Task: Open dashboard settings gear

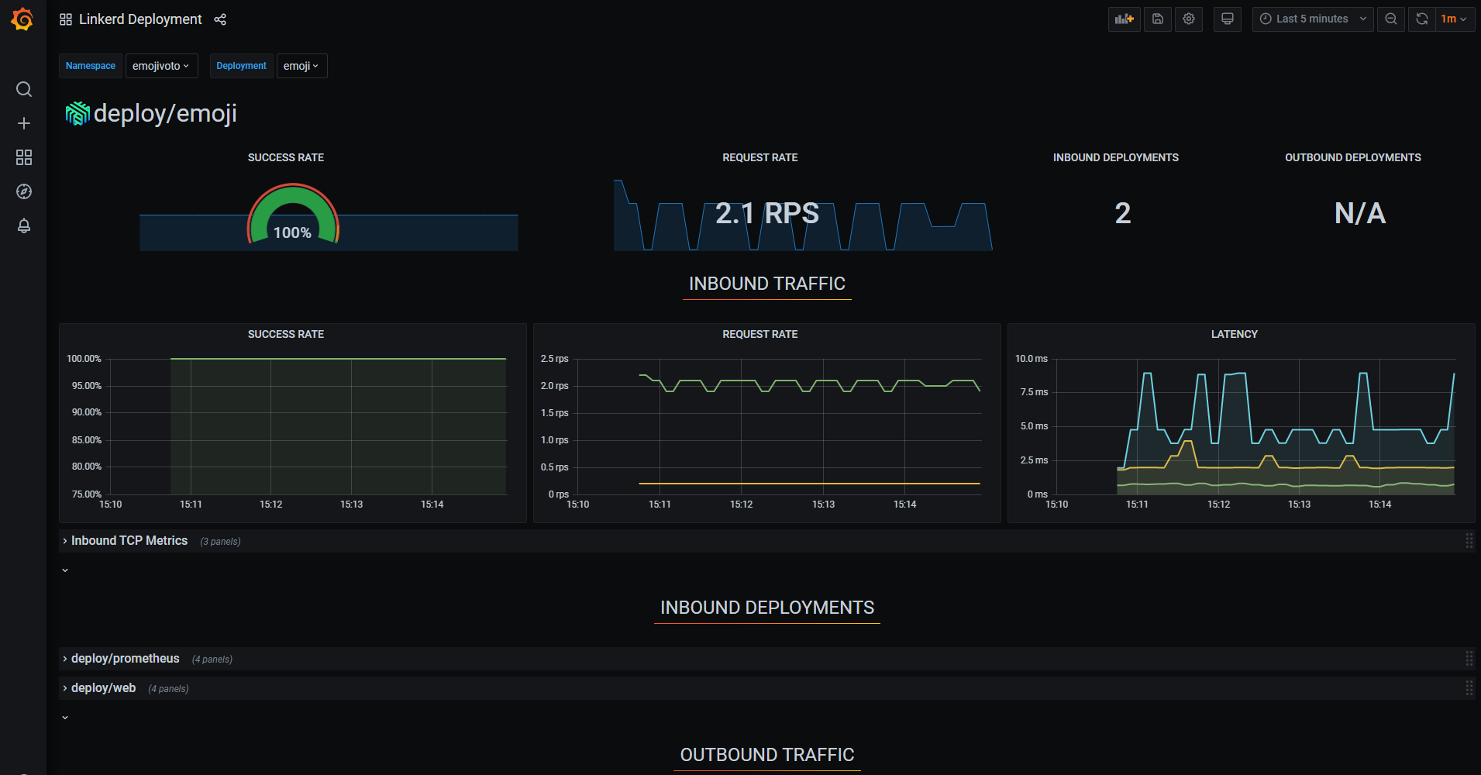Action: (1189, 19)
